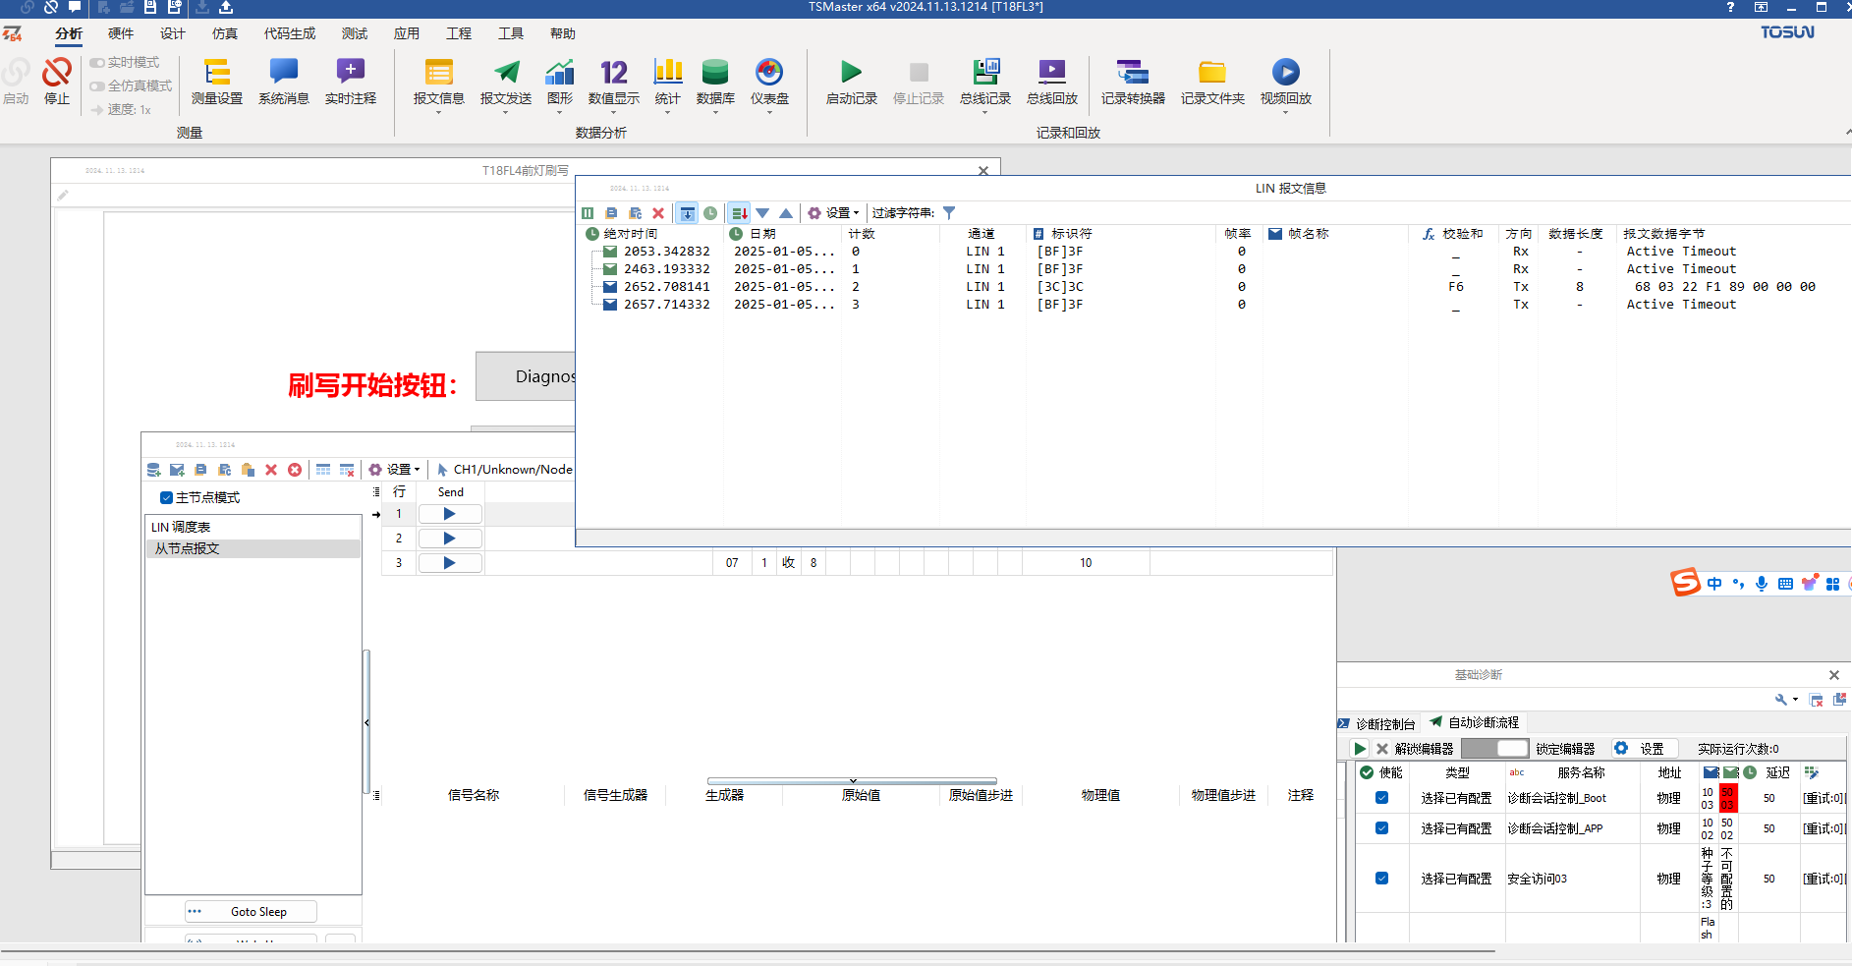This screenshot has height=966, width=1852.
Task: Click the paste icon in LIN transmit toolbar
Action: point(248,470)
